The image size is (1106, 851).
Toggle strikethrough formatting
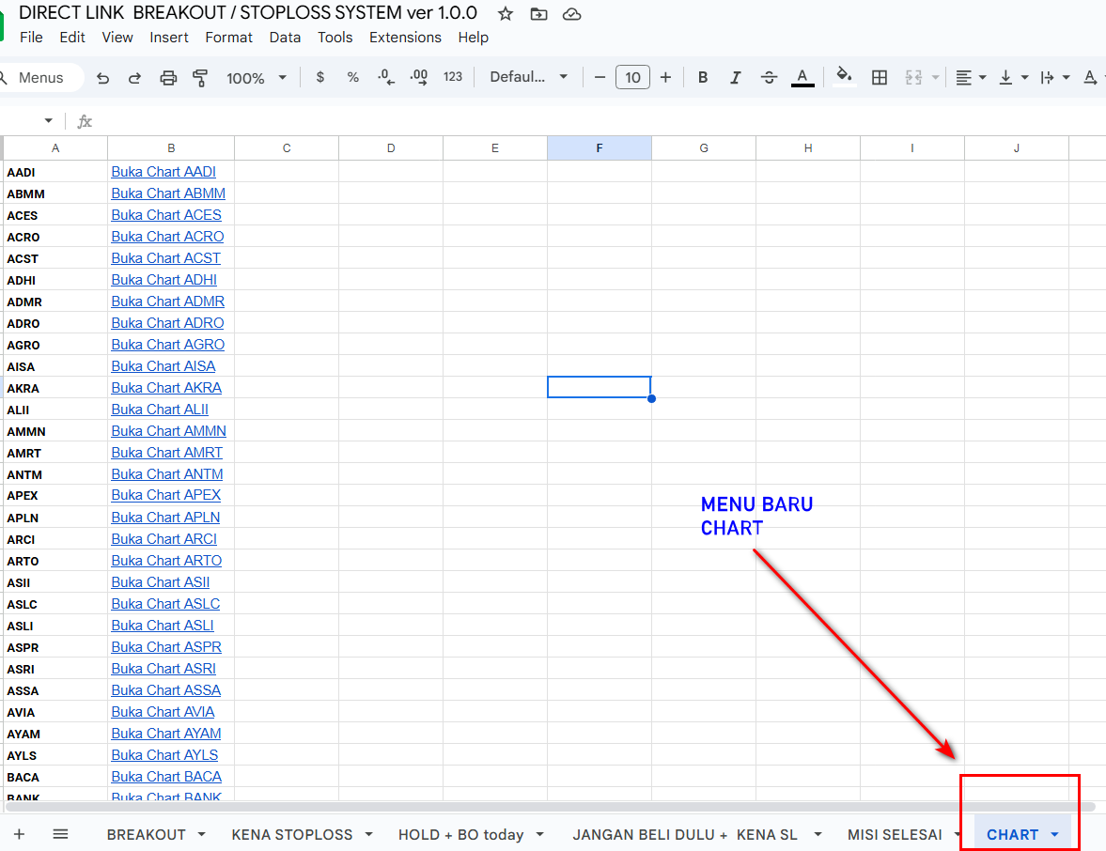pos(769,78)
